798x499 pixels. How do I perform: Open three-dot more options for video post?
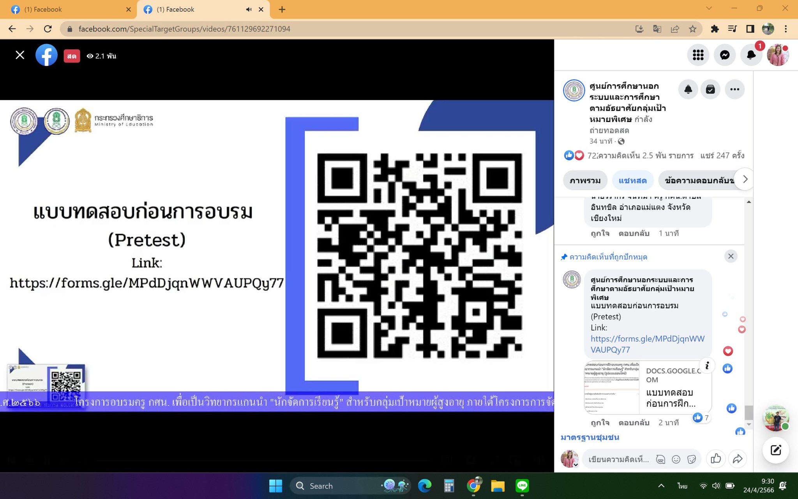point(734,90)
